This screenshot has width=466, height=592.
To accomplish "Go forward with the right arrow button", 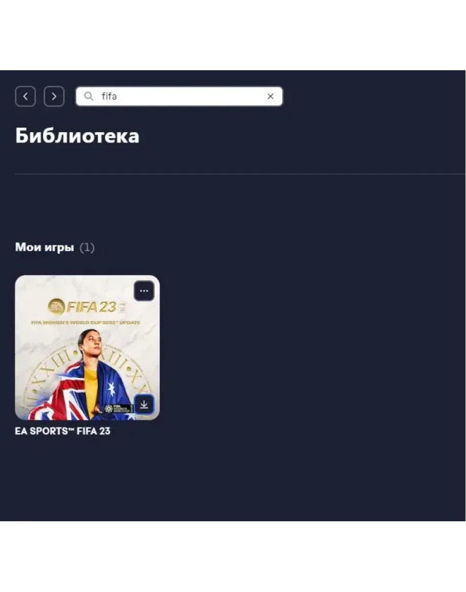I will (x=54, y=96).
